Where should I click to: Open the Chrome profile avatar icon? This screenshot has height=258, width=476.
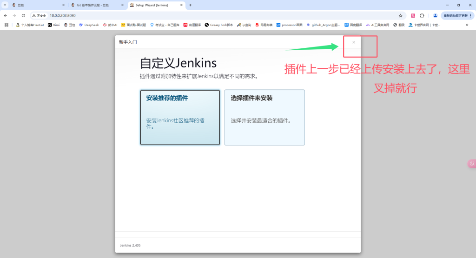click(435, 15)
